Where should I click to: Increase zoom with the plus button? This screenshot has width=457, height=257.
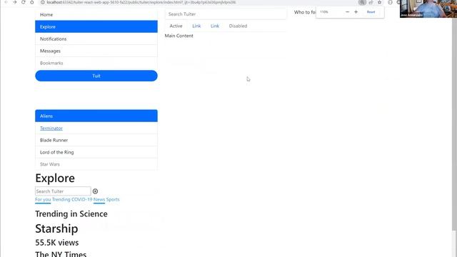(x=356, y=12)
